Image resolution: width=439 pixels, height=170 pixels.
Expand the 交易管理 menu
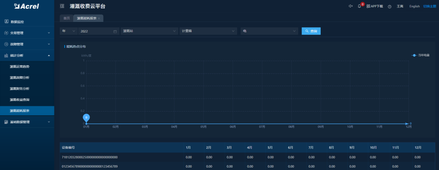click(27, 33)
